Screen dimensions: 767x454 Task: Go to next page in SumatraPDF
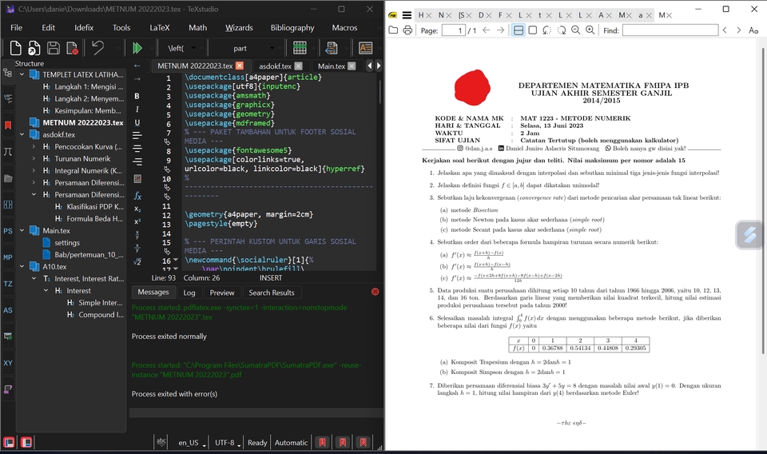tap(500, 30)
